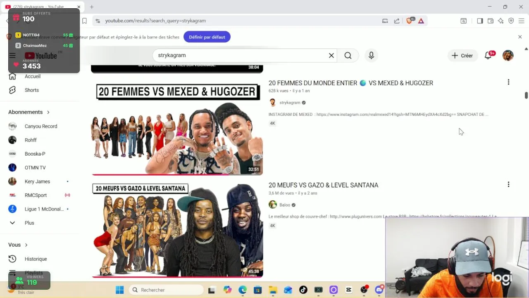Click the search magnifier button
The width and height of the screenshot is (529, 298).
point(348,55)
